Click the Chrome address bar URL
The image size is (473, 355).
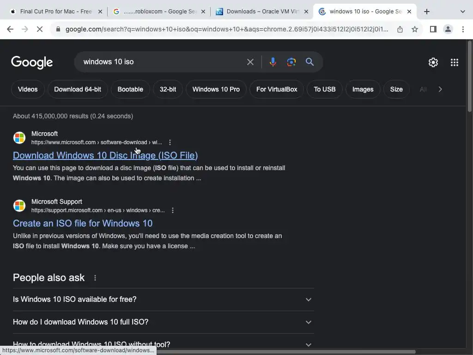pos(226,29)
